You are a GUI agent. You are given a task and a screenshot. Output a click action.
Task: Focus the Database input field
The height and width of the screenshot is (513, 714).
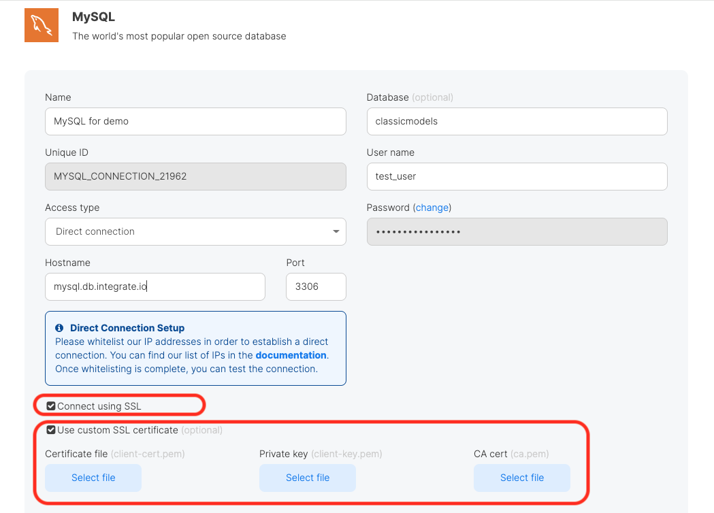tap(517, 121)
